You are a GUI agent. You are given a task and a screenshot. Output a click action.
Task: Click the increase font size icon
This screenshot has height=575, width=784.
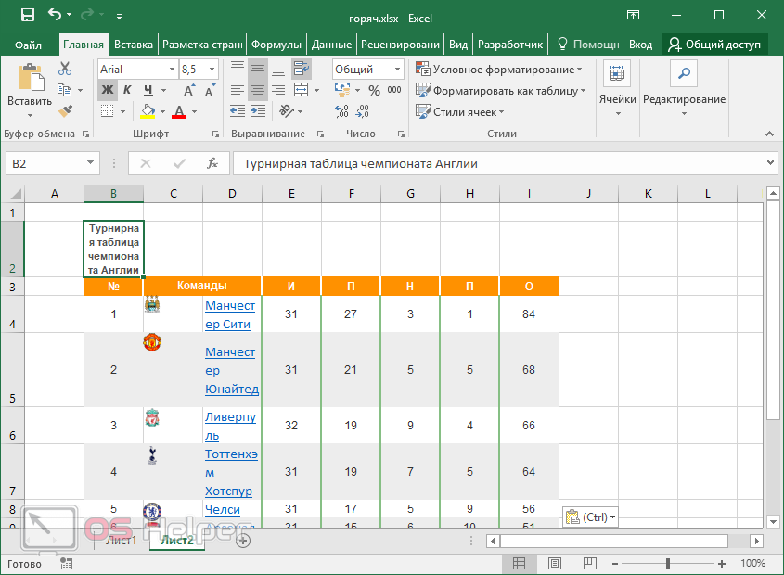pos(190,90)
